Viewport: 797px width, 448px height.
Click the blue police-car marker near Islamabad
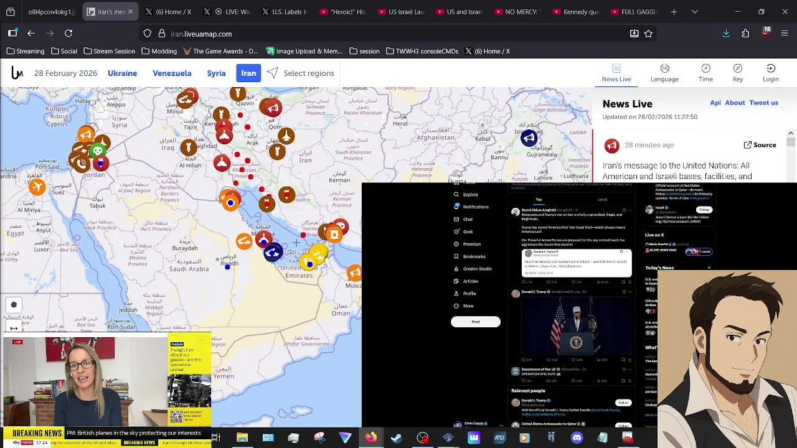tap(529, 138)
